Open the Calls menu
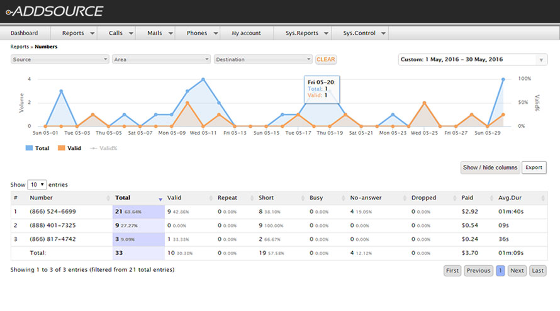The height and width of the screenshot is (311, 560). pos(115,33)
